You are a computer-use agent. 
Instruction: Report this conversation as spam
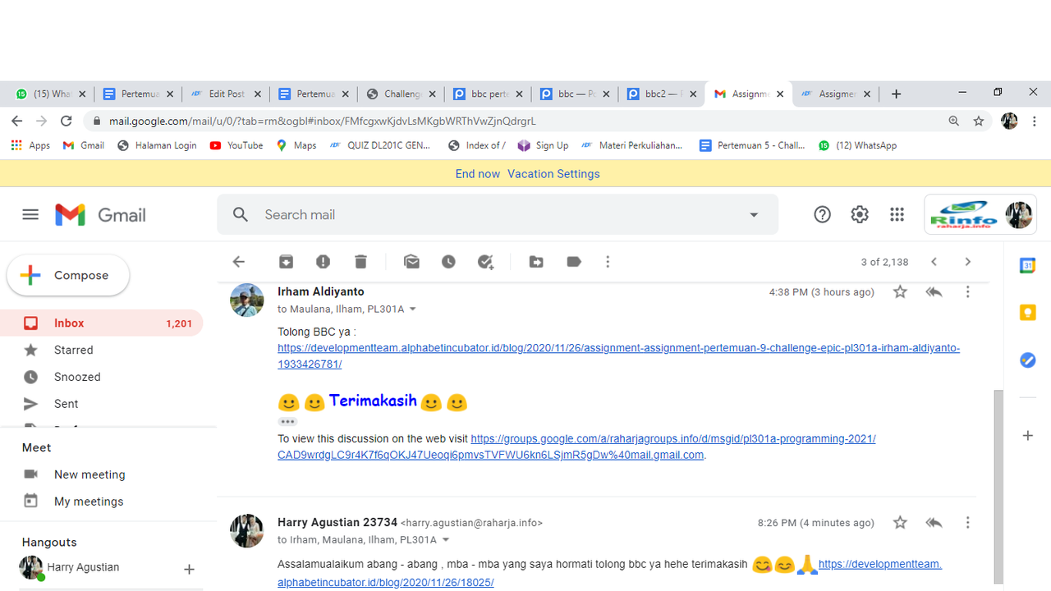point(323,262)
